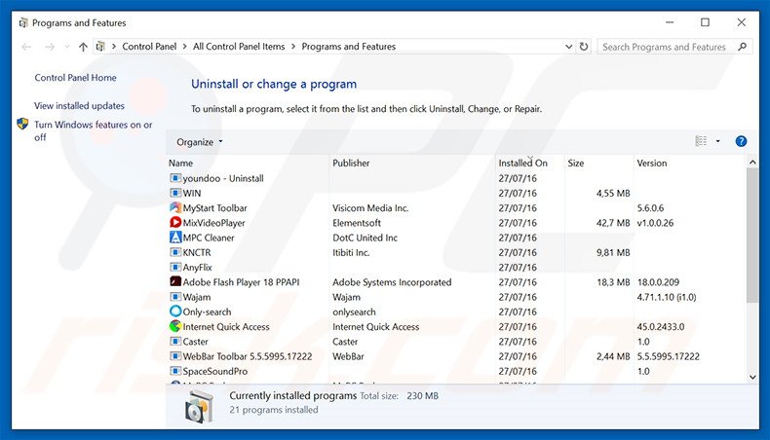
Task: Click the KNCTR program icon
Action: click(x=175, y=252)
